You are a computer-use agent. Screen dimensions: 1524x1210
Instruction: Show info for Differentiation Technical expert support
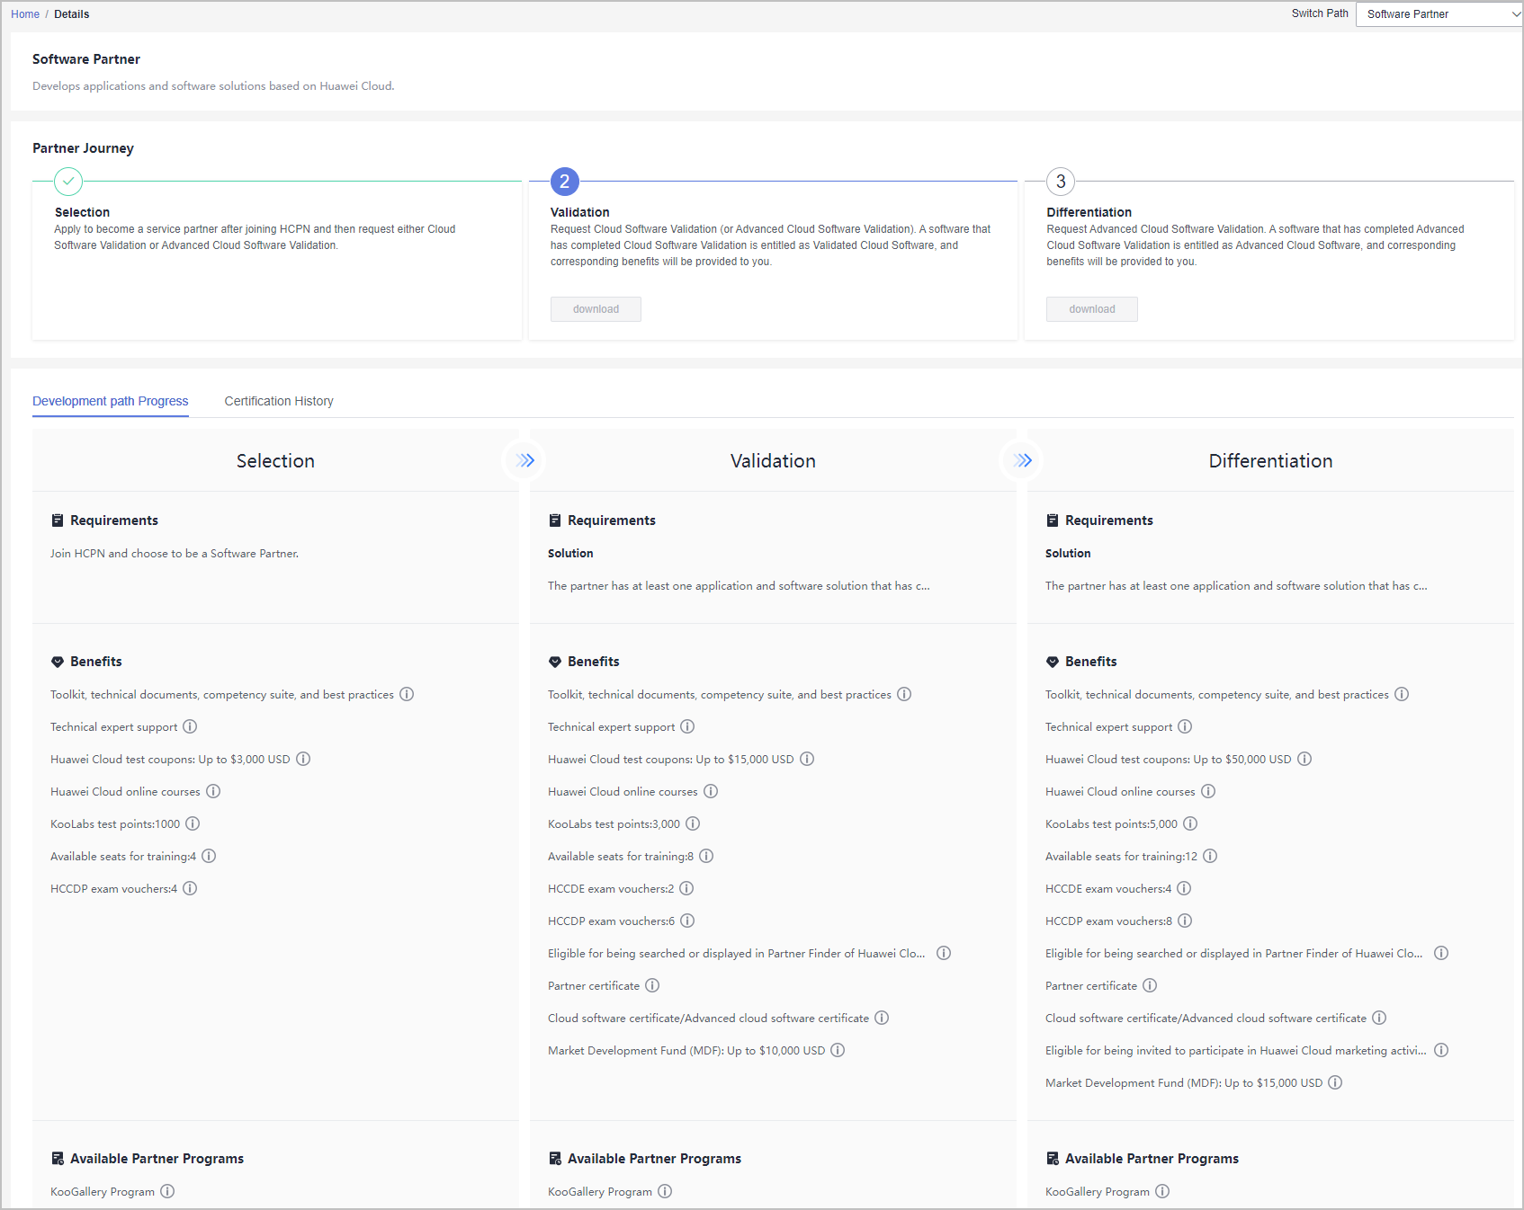click(x=1185, y=726)
